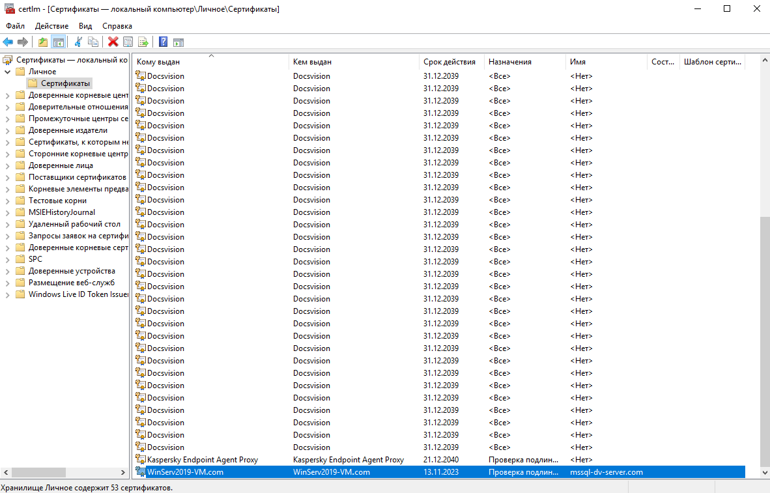Expand Доверительные отношения node arrow
770x493 pixels.
(7, 107)
